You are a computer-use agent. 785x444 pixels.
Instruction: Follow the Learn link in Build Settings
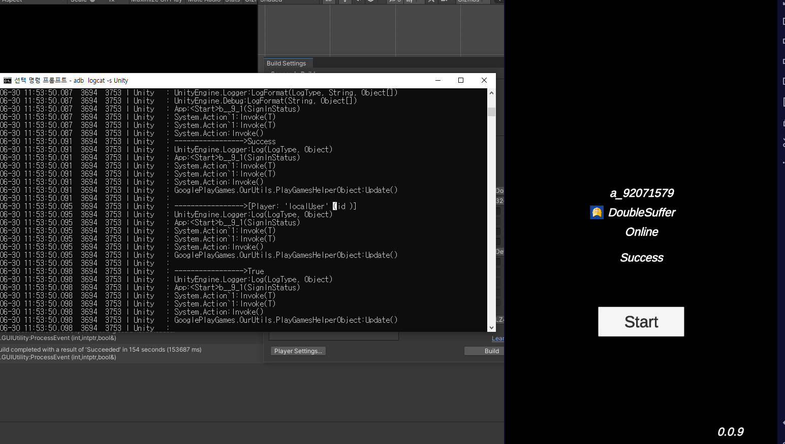coord(498,338)
